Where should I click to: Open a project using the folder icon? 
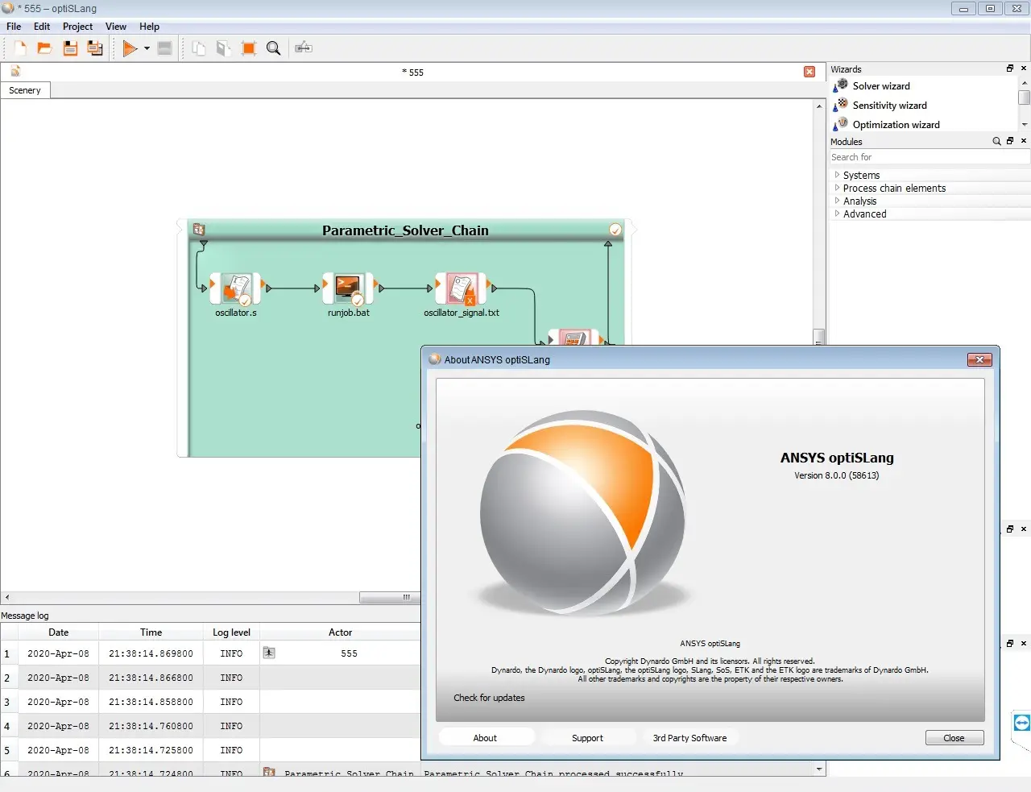click(44, 48)
